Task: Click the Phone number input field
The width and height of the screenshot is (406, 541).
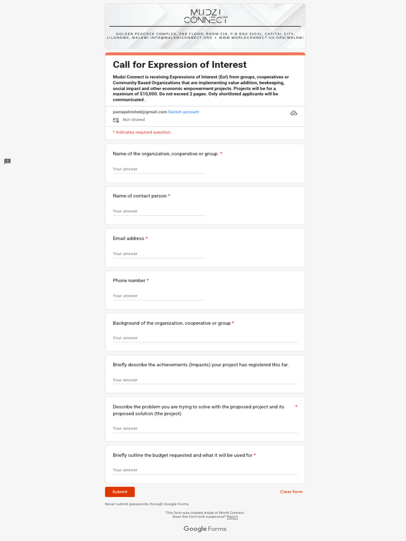Action: tap(159, 296)
